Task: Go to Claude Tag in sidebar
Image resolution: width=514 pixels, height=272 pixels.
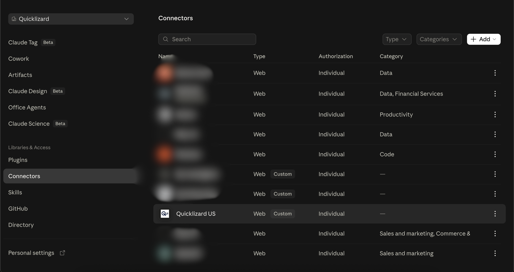Action: (23, 42)
